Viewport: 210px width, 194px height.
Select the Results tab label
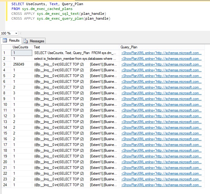[x=14, y=40]
